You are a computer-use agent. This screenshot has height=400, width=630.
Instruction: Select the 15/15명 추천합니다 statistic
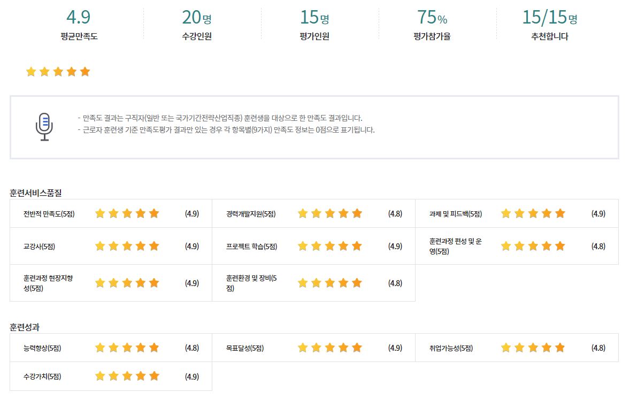[x=550, y=24]
